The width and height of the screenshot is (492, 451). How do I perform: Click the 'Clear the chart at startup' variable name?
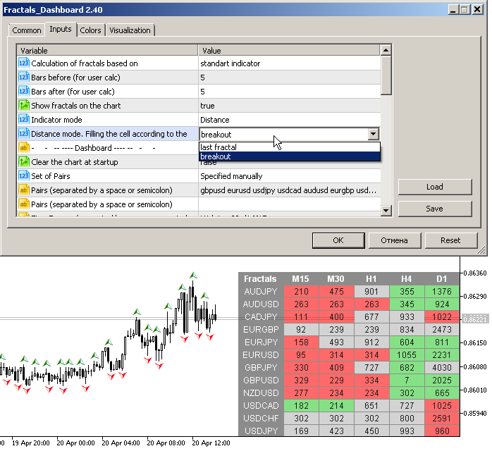click(75, 162)
